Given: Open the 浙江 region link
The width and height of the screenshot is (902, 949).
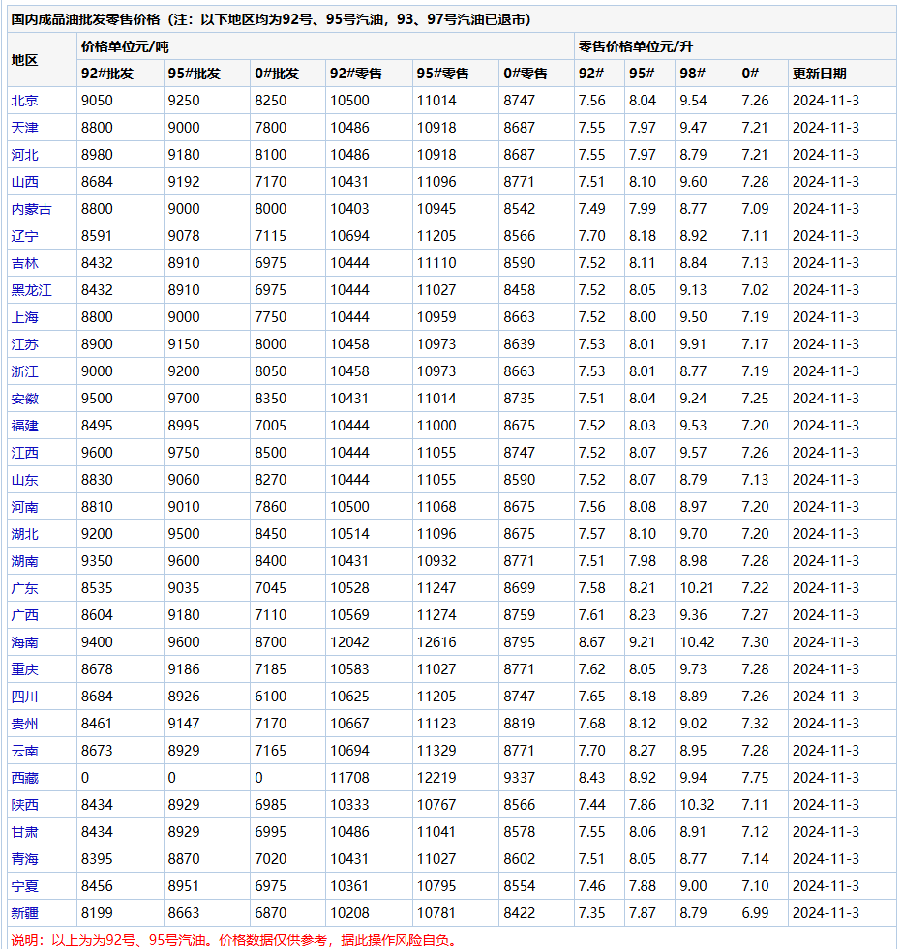Looking at the screenshot, I should pyautogui.click(x=24, y=371).
